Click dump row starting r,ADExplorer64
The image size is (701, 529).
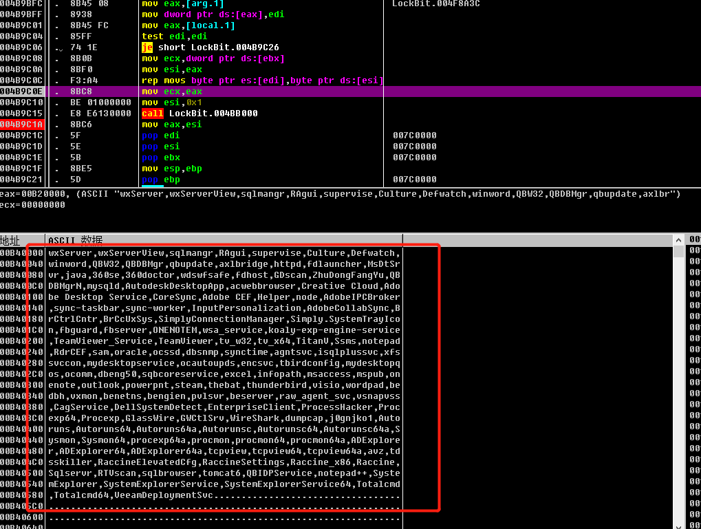(x=224, y=451)
